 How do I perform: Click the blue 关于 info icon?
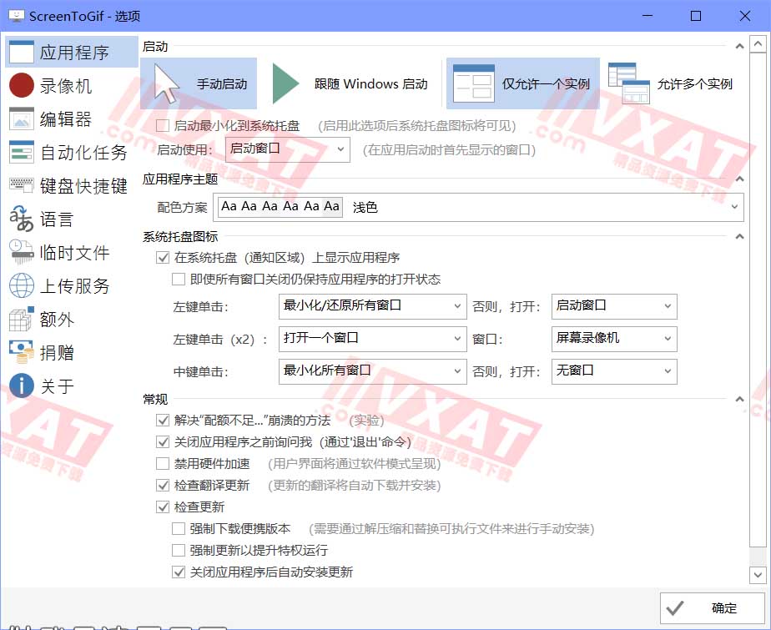point(22,386)
